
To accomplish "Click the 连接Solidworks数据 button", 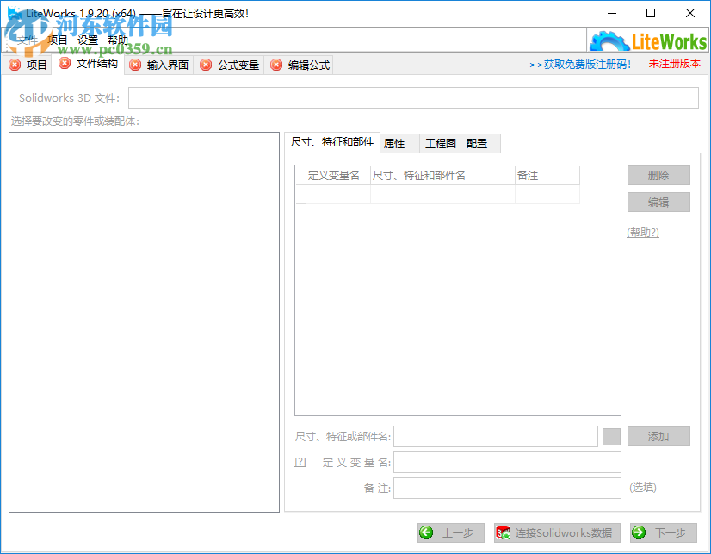I will [555, 532].
